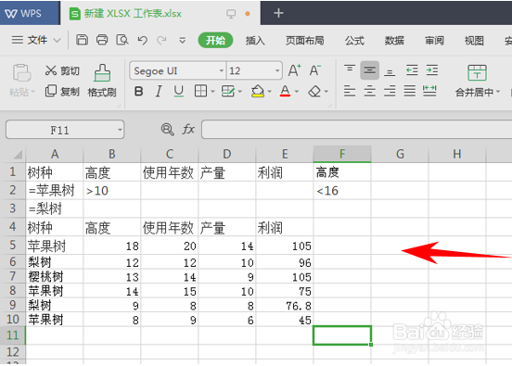Click the magnifier zoom icon by formula bar
Viewport: 512px width, 366px height.
pyautogui.click(x=167, y=129)
